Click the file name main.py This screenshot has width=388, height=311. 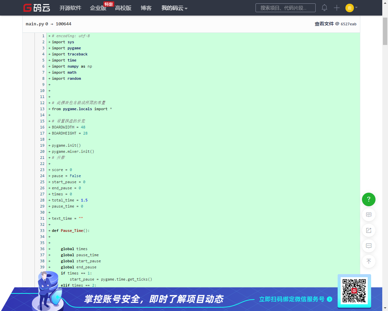point(35,24)
